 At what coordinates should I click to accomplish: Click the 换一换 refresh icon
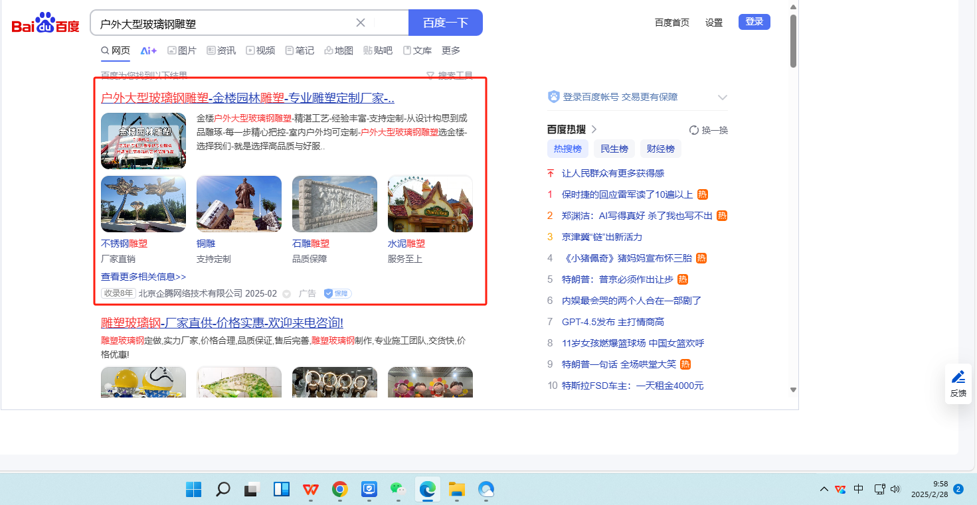(694, 130)
